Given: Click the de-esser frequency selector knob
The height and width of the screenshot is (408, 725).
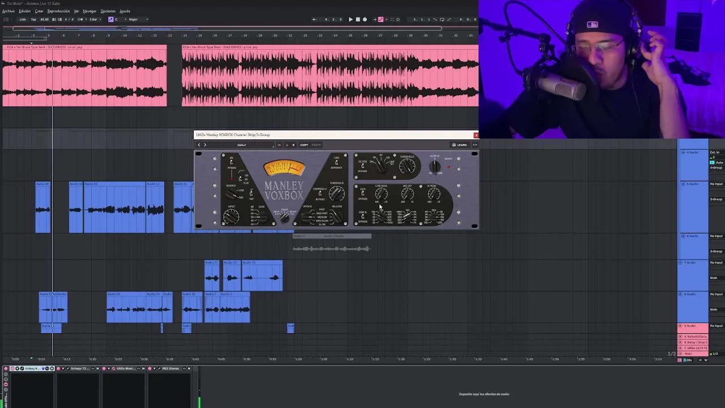Looking at the screenshot, I should 381,167.
